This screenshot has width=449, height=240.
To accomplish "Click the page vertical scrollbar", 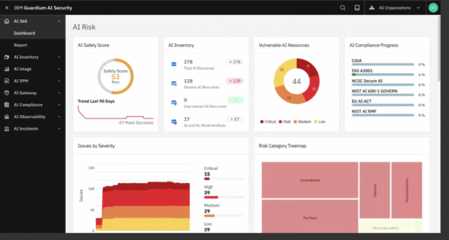I will 439,48.
